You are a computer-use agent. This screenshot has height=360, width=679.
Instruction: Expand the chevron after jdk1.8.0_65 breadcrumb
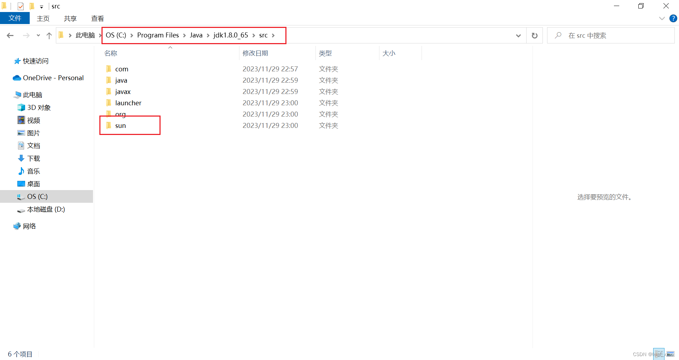[x=254, y=35]
